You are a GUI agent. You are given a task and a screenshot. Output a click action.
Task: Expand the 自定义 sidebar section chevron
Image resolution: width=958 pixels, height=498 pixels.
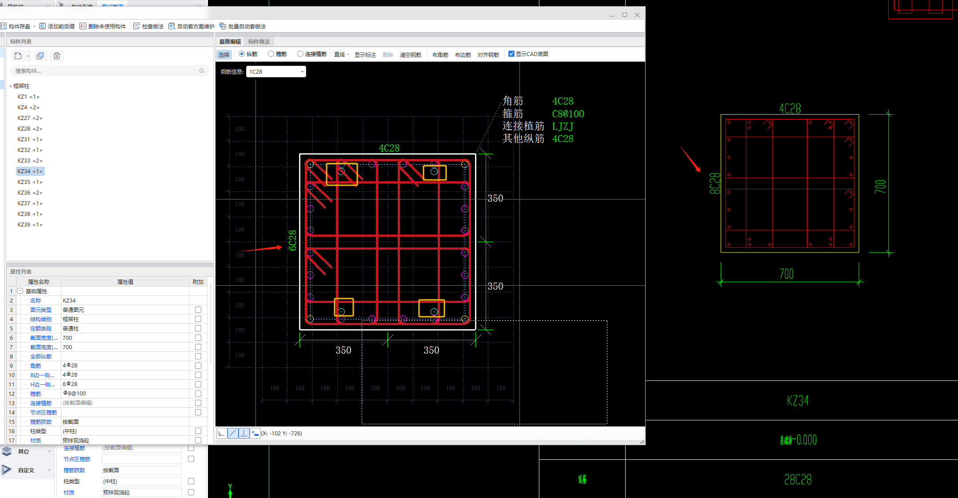[49, 470]
